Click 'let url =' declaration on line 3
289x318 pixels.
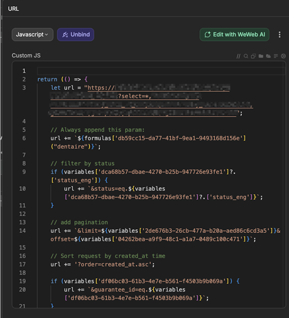click(x=66, y=88)
